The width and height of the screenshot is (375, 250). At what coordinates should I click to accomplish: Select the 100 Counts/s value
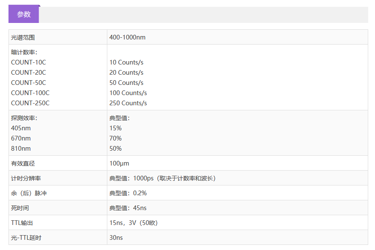tap(128, 93)
